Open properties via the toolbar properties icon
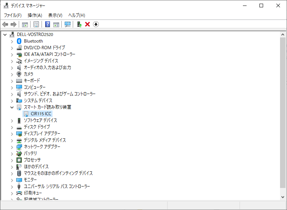The width and height of the screenshot is (287, 210). coord(36,24)
